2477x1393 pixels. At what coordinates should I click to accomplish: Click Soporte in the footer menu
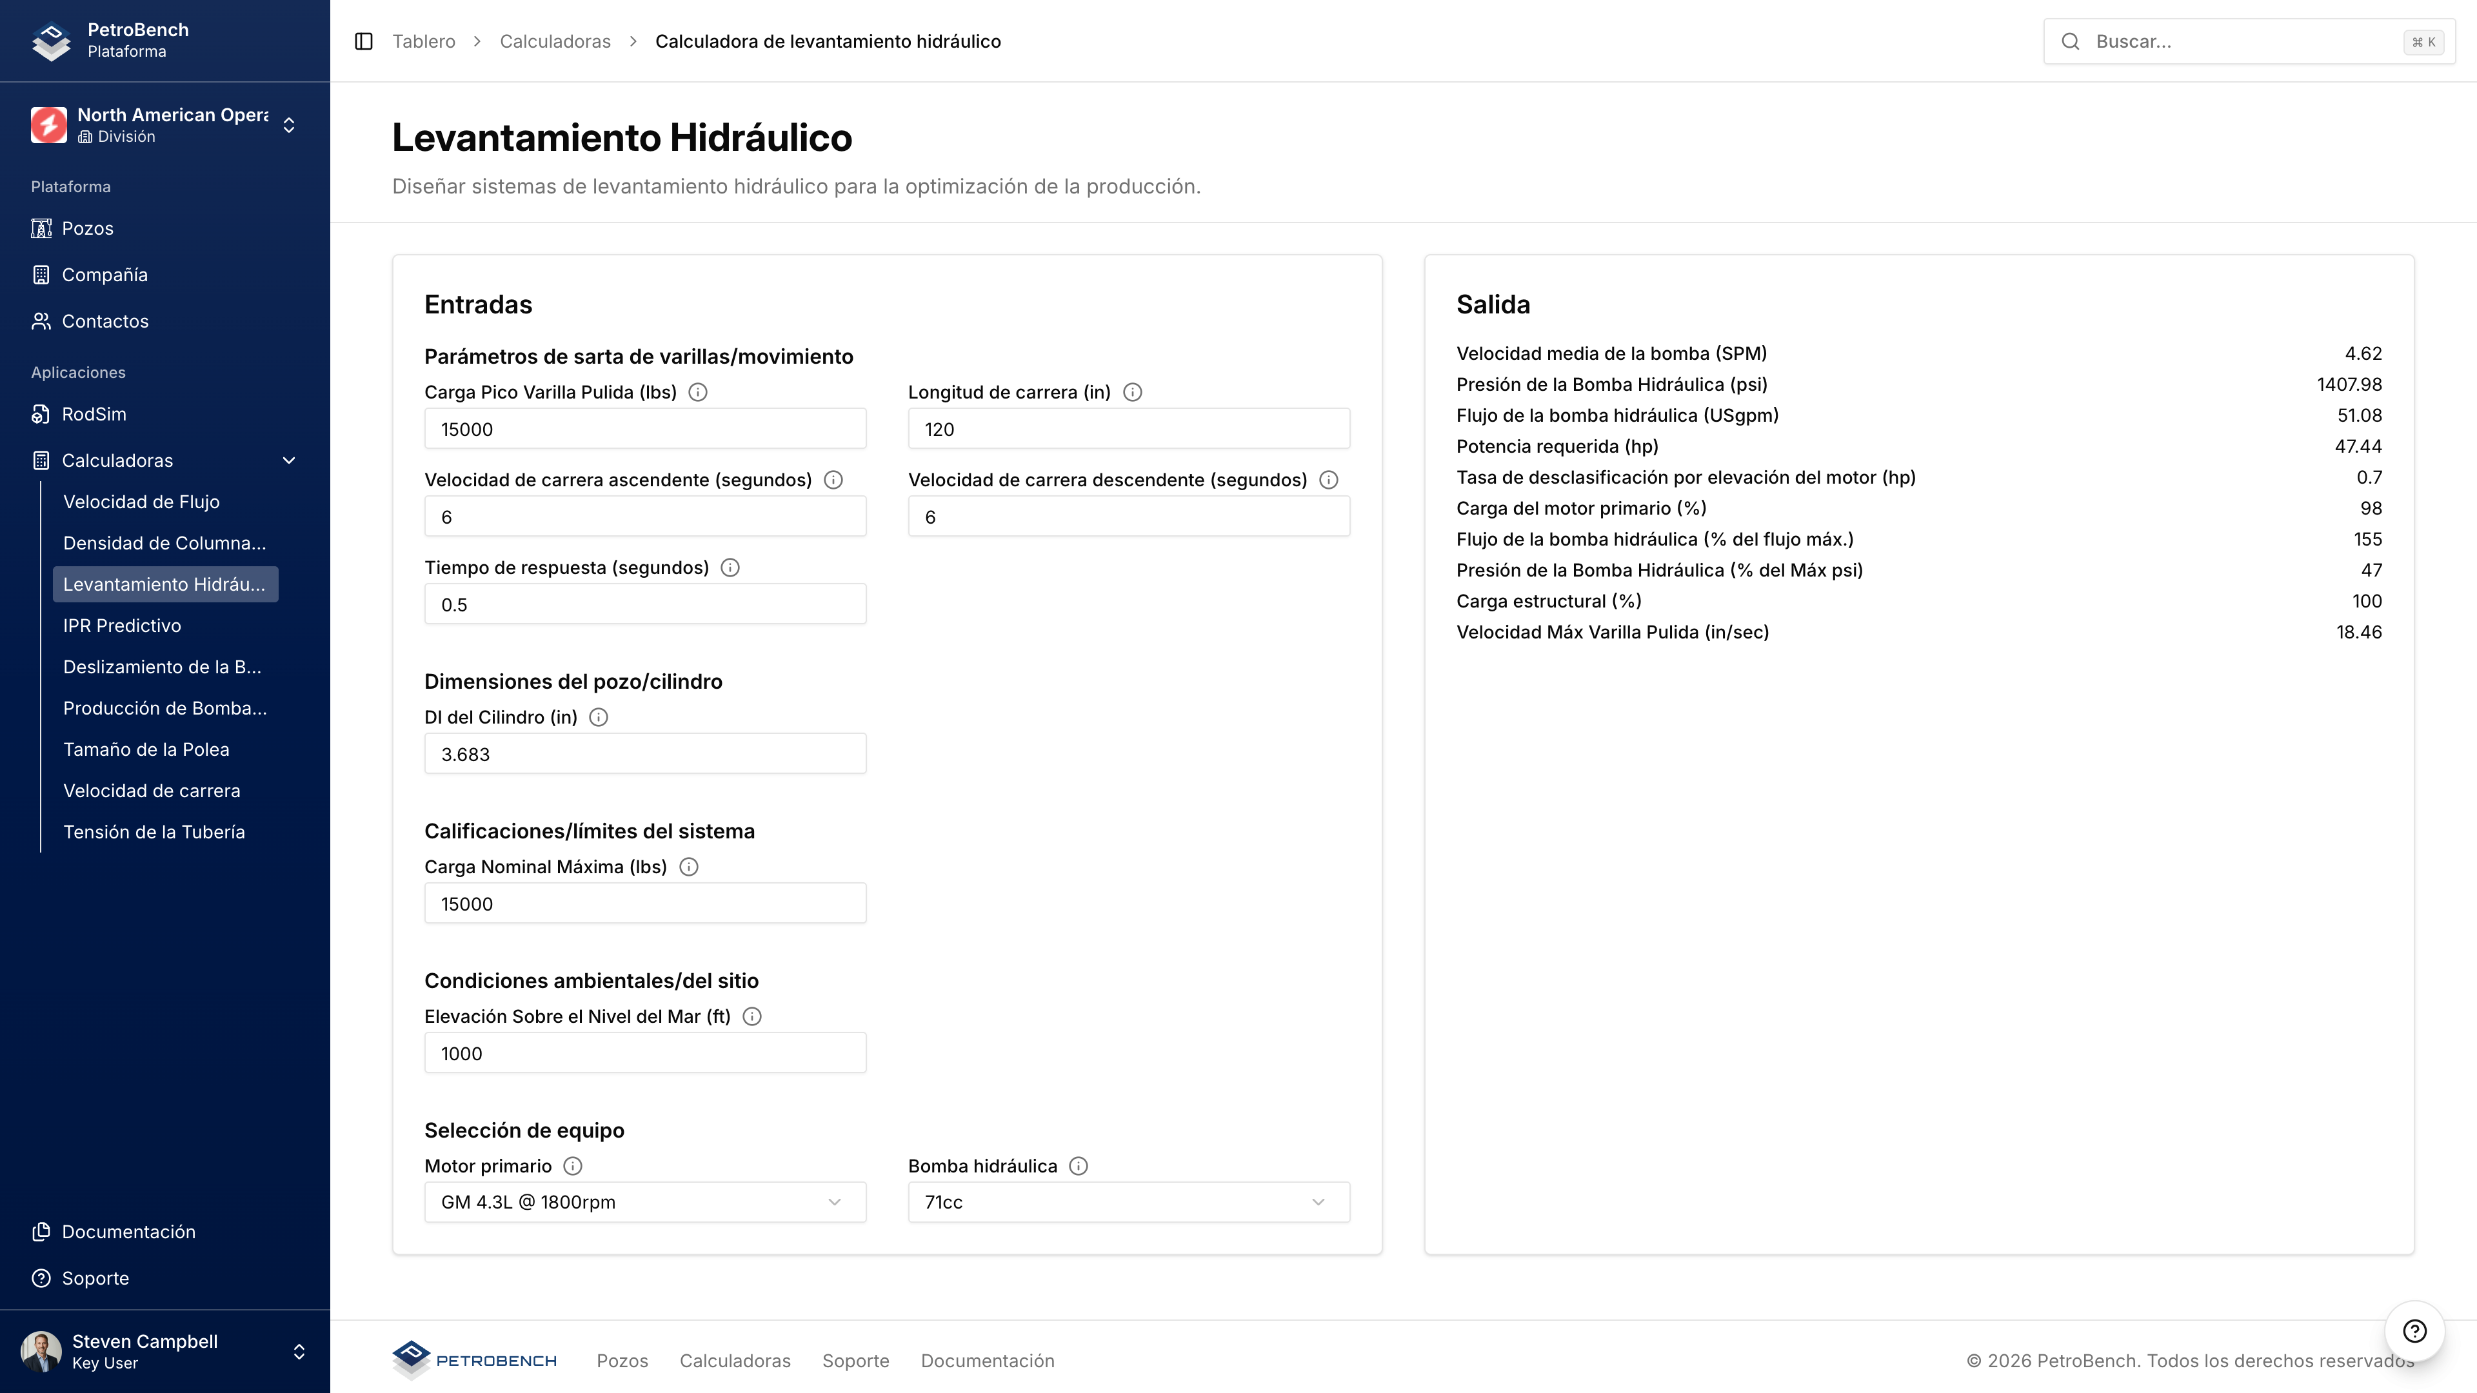click(x=855, y=1360)
